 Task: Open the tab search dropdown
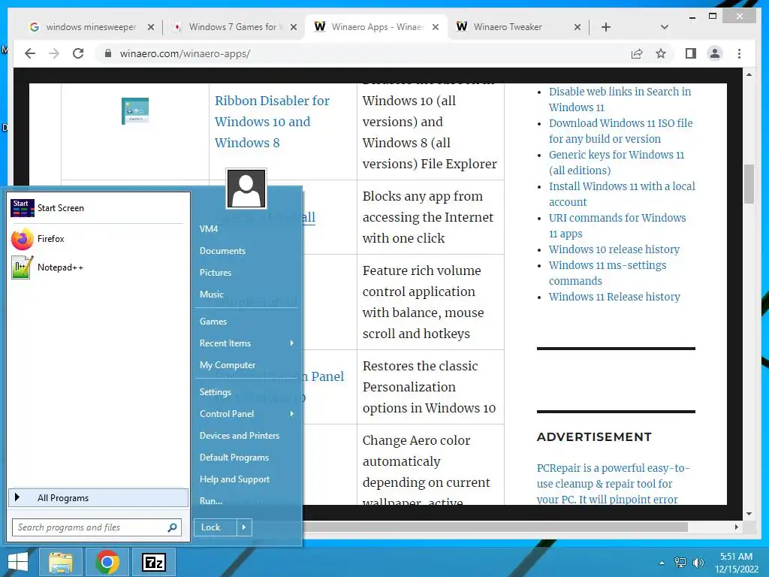pyautogui.click(x=664, y=27)
